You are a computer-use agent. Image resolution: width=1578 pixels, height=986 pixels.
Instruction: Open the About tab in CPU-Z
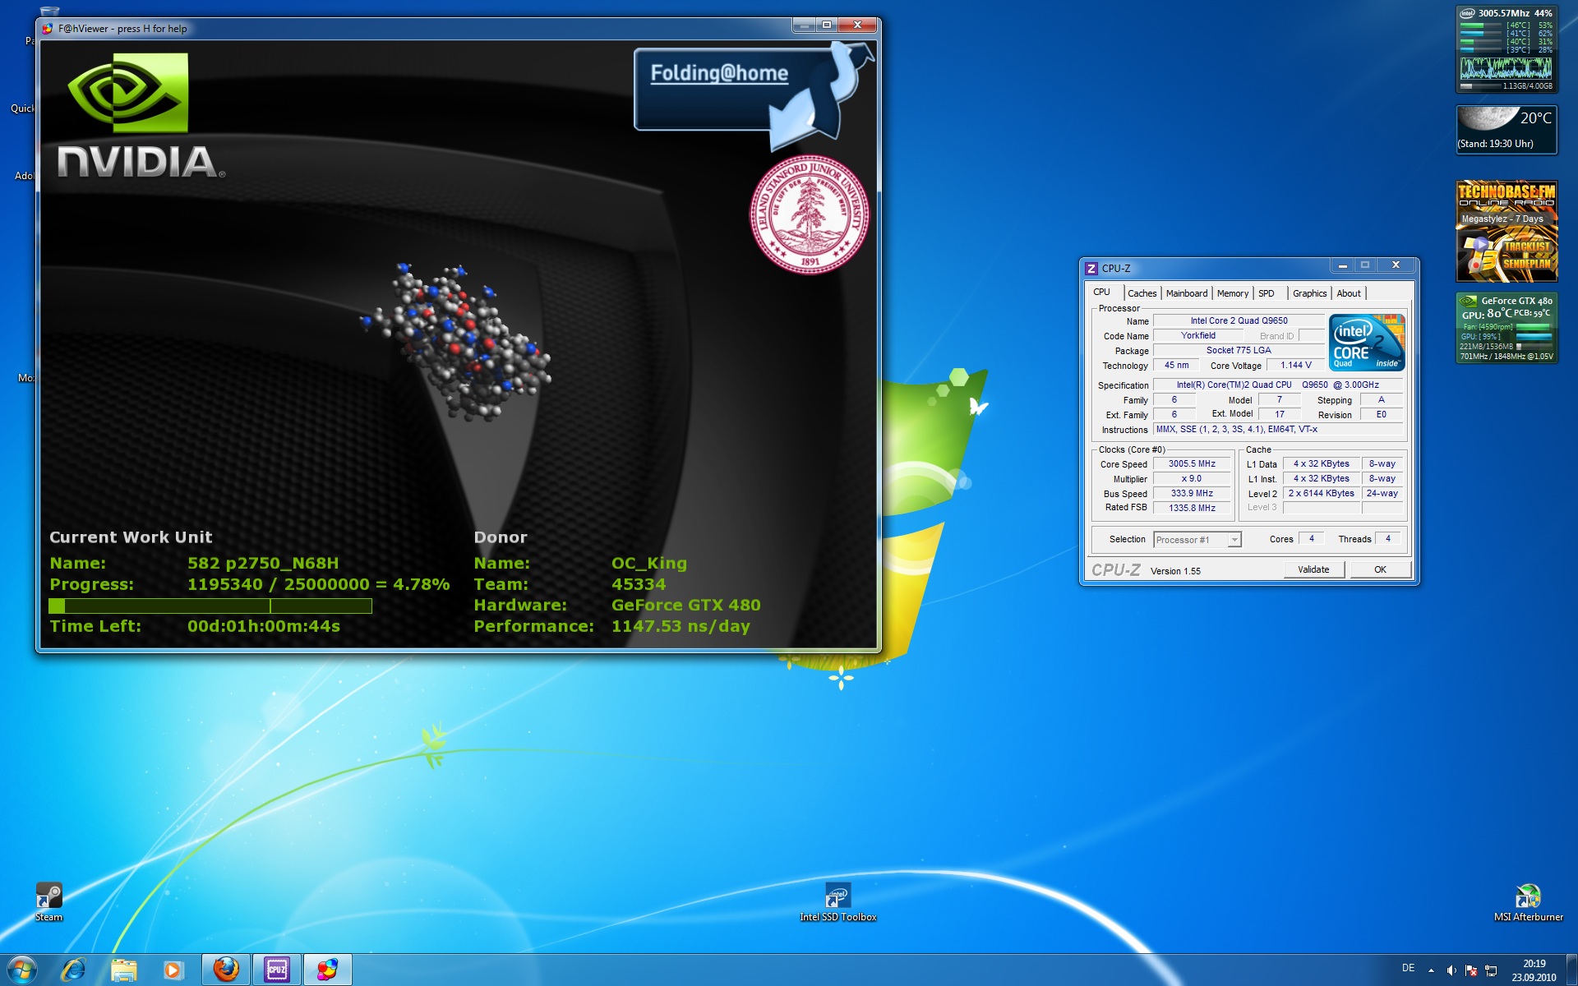1348,293
